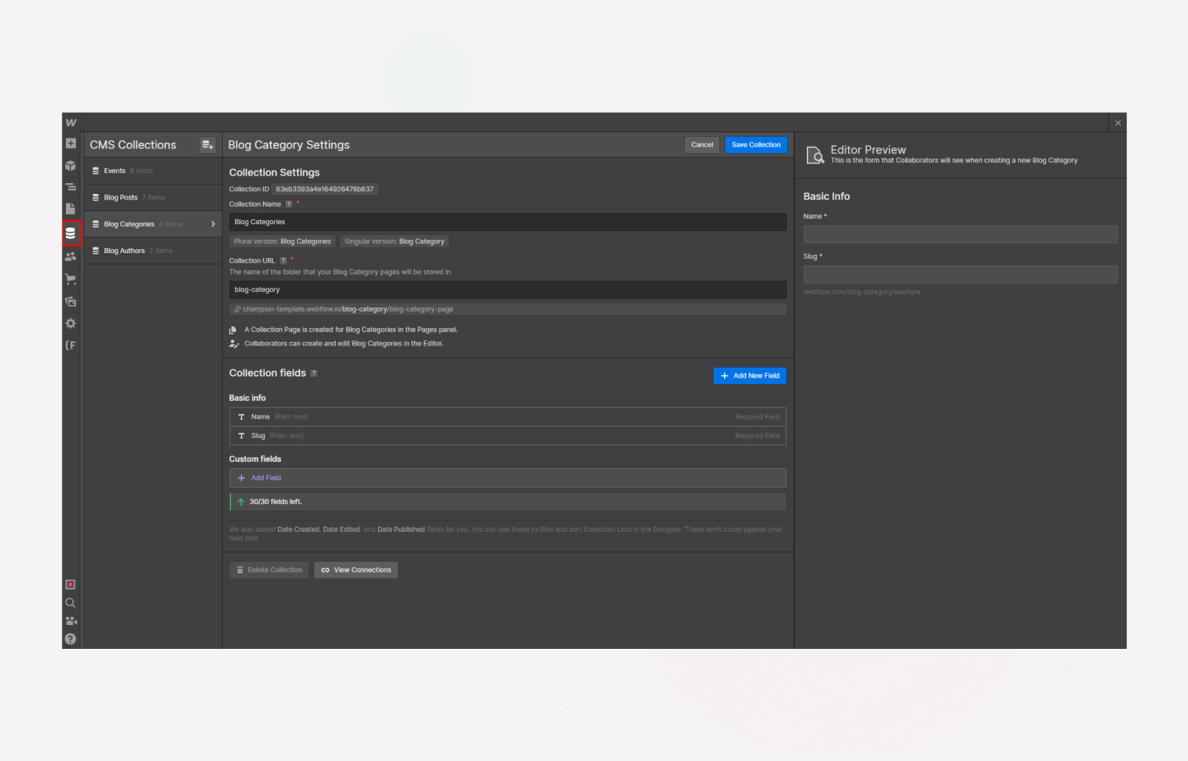The height and width of the screenshot is (761, 1188).
Task: Open the Assets panel
Action: pyautogui.click(x=70, y=301)
